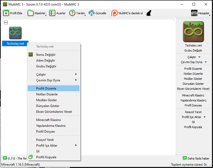Image resolution: width=213 pixels, height=168 pixels.
Task: Open the Klasörler folder icon
Action: [x=30, y=13]
